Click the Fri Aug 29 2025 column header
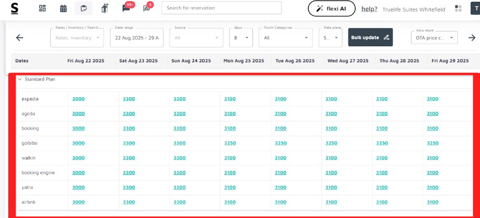480x218 pixels. pyautogui.click(x=450, y=61)
